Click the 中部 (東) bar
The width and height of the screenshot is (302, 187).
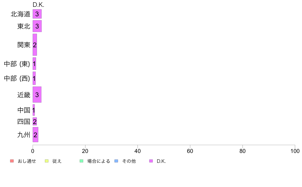coord(34,64)
